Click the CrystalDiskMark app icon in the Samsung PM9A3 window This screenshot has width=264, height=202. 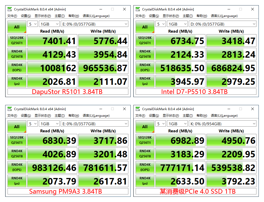click(10, 109)
